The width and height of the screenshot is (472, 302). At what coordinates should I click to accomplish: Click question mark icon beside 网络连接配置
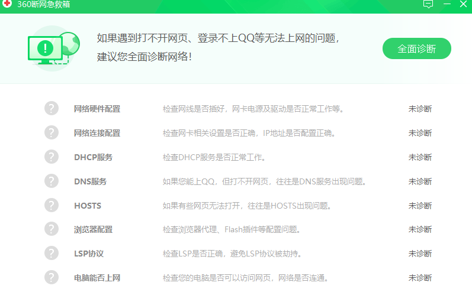(52, 132)
